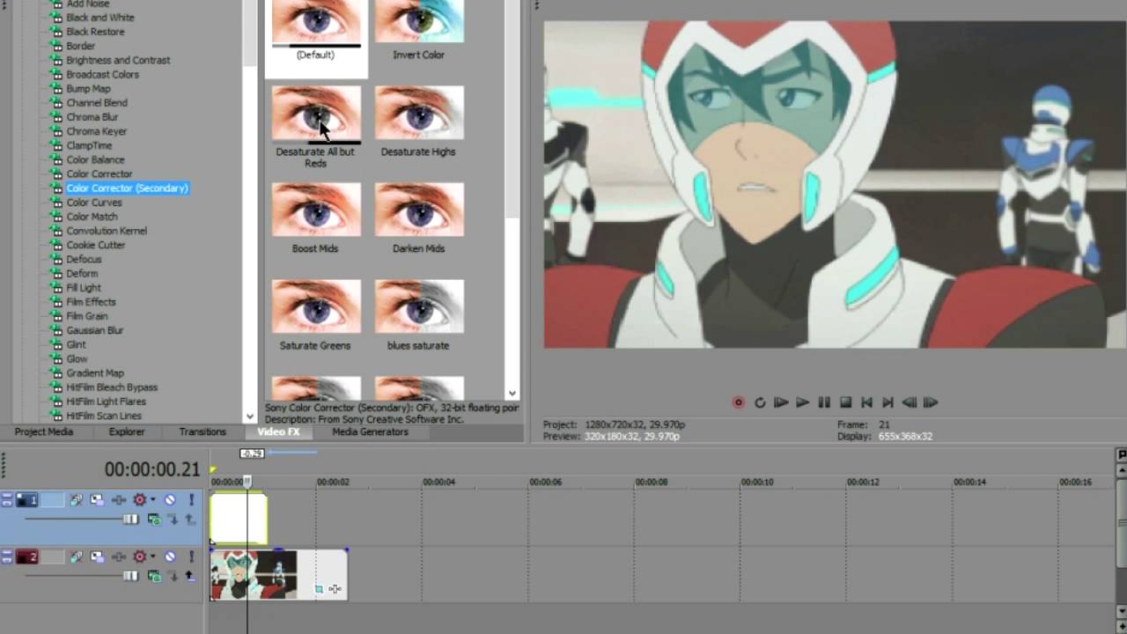Open the automation dropdown arrow on track 2
1127x634 pixels.
152,557
